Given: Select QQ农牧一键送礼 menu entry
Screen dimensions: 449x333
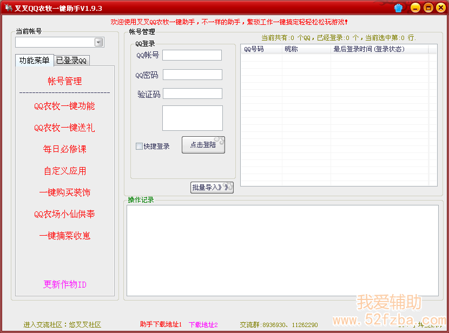Looking at the screenshot, I should tap(64, 128).
